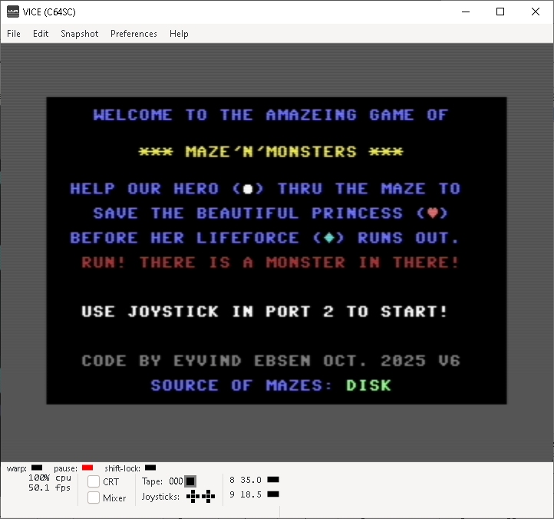Open the Preferences menu
The height and width of the screenshot is (519, 554).
pyautogui.click(x=134, y=34)
